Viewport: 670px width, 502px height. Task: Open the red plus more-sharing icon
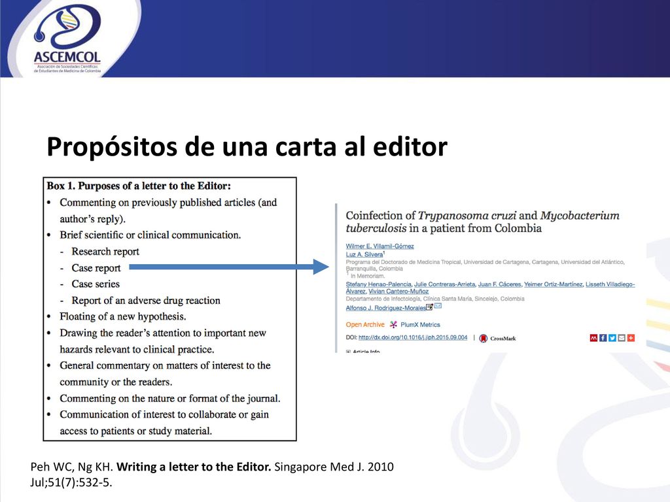tap(631, 338)
